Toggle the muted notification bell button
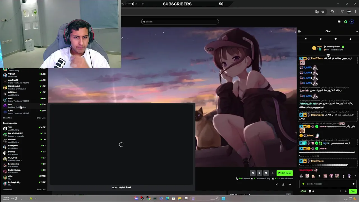 (259, 173)
